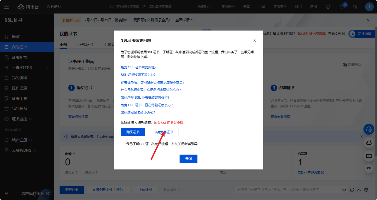
Task: Open link 如何选择域名验证方式?
Action: 138,113
